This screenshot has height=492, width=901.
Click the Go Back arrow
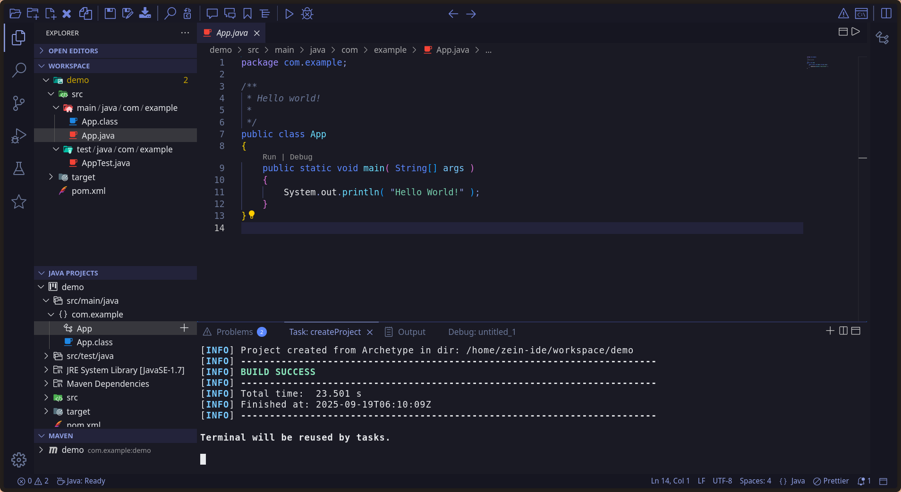453,14
